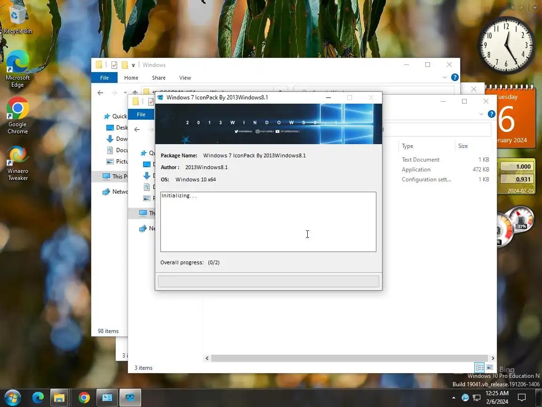Select the Configuration settings file row

click(x=445, y=179)
